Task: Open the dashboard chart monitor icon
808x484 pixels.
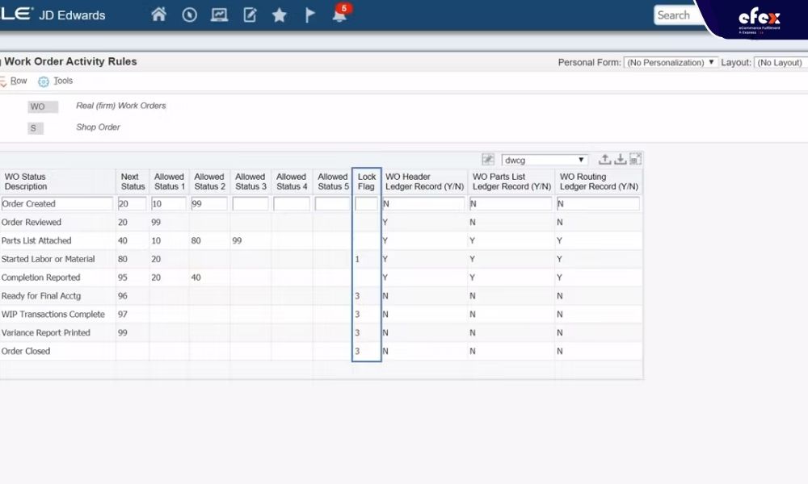Action: tap(220, 15)
